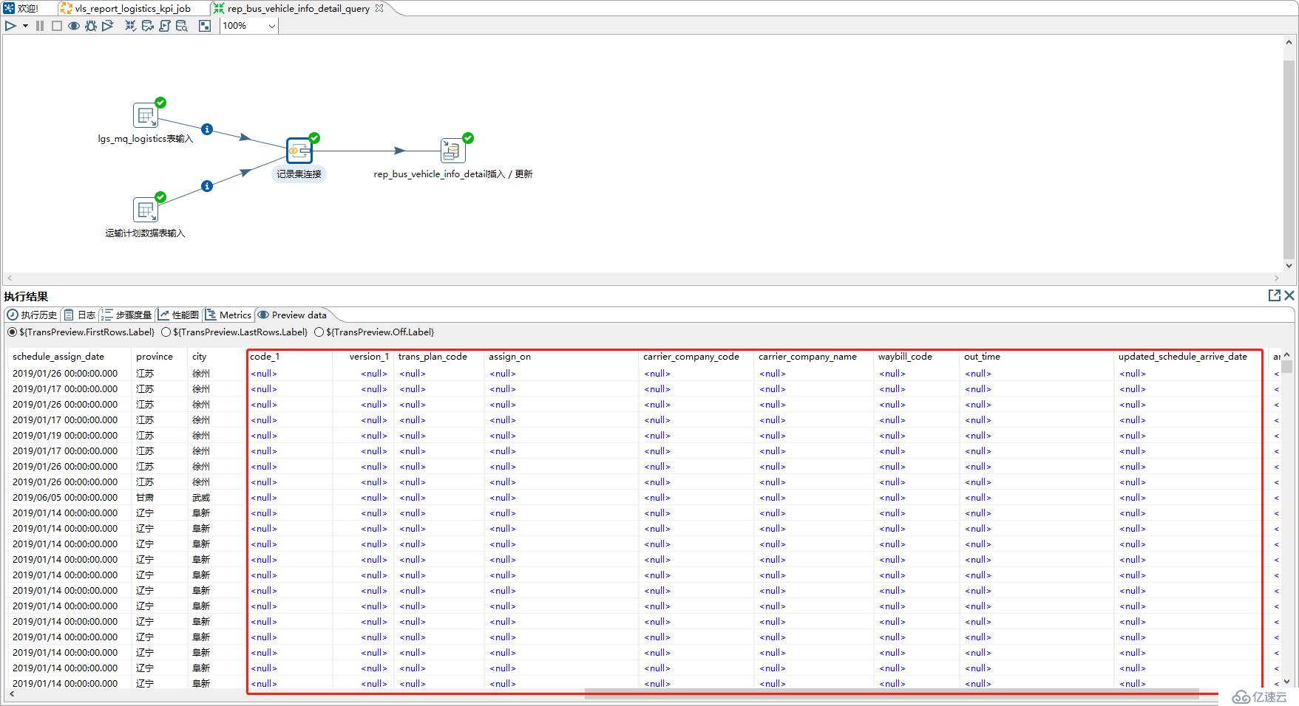The height and width of the screenshot is (706, 1299).
Task: Click the province column header
Action: (x=155, y=357)
